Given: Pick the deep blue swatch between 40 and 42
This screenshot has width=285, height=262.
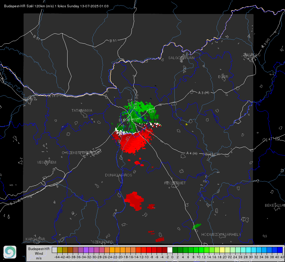Looking at the screenshot, I should pyautogui.click(x=280, y=250).
